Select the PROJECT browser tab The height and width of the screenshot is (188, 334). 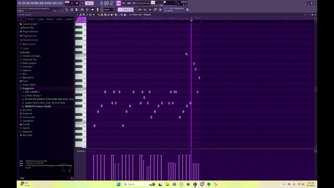[x=31, y=19]
